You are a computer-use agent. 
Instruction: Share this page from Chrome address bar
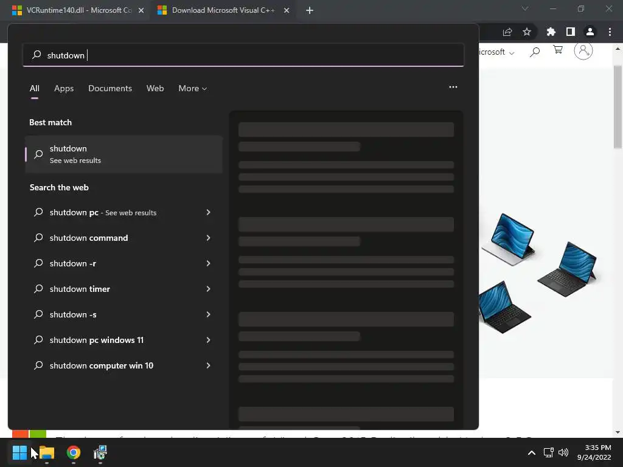point(507,32)
